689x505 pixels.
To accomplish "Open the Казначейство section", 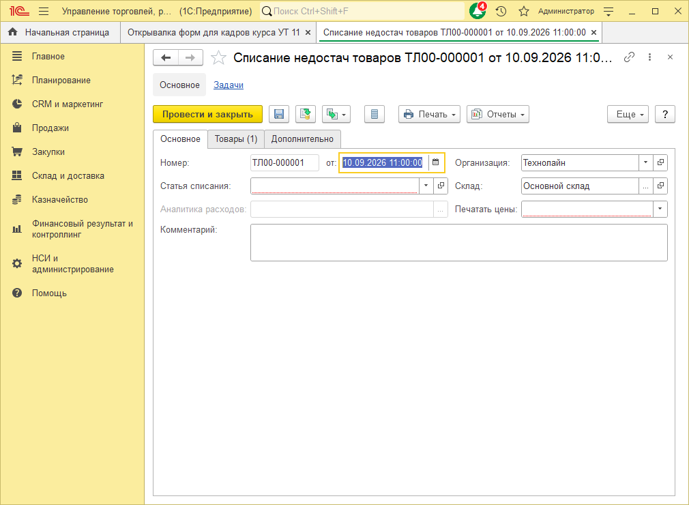I will point(60,199).
